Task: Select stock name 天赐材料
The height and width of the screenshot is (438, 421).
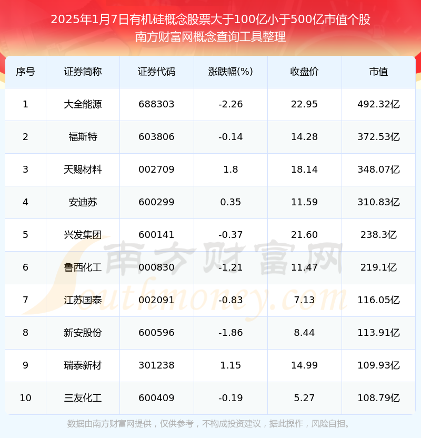Action: pyautogui.click(x=83, y=170)
